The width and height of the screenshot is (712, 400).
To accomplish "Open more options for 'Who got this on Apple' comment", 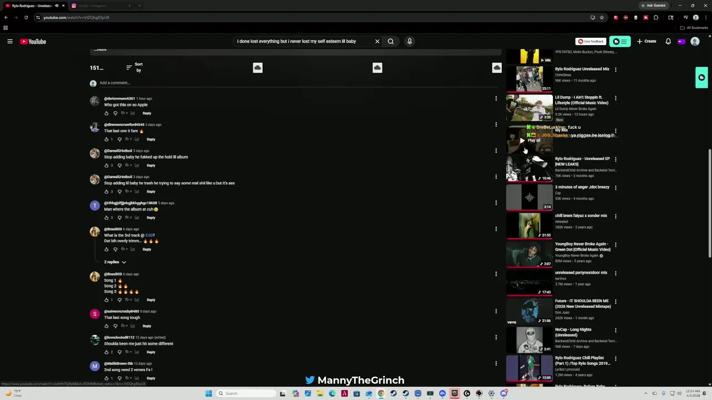I will click(x=496, y=98).
